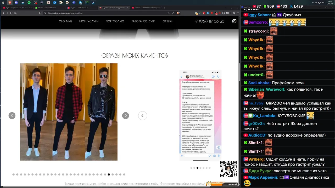This screenshot has height=188, width=335.
Task: Close the Мужской стилист tab
Action: pos(127,8)
